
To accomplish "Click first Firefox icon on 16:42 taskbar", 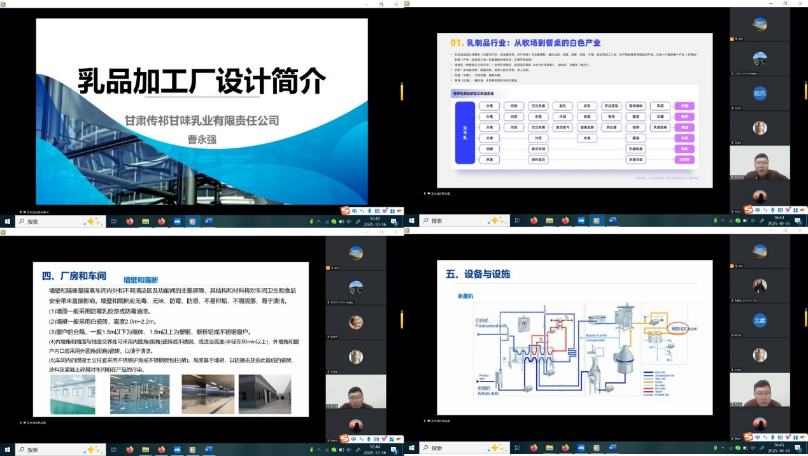I will 130,222.
